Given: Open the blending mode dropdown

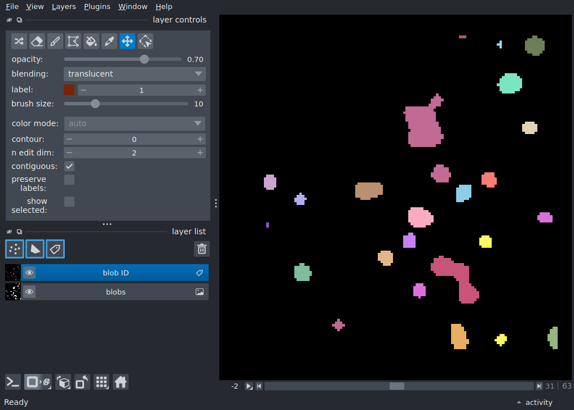Looking at the screenshot, I should (x=134, y=74).
